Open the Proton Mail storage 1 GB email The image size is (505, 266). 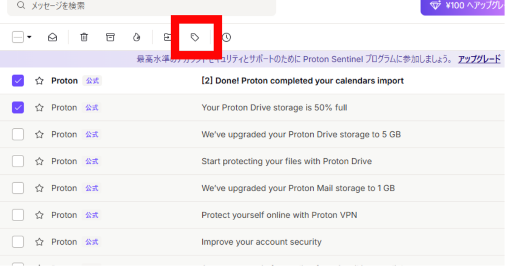(x=252, y=188)
